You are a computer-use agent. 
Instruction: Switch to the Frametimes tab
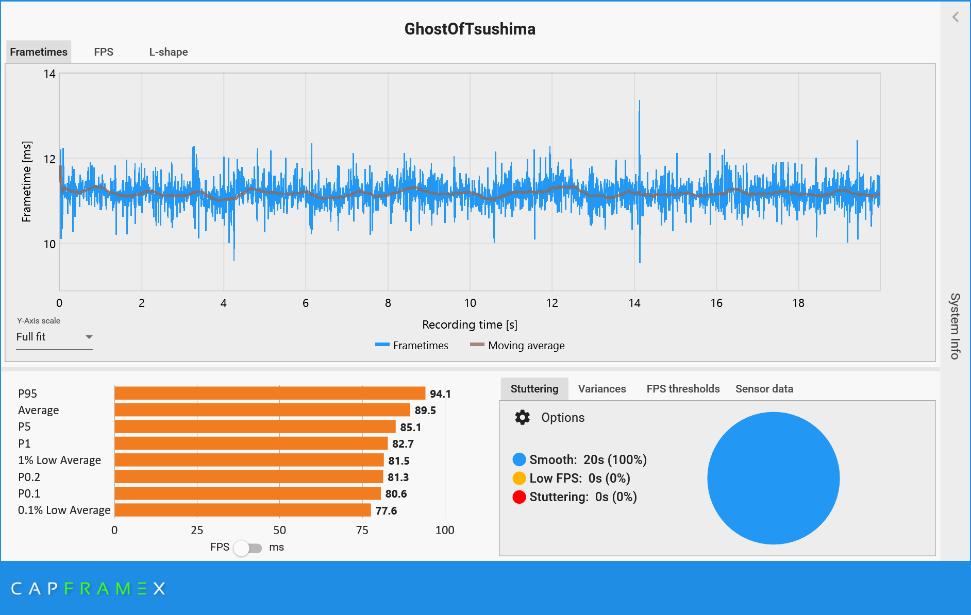pos(39,52)
